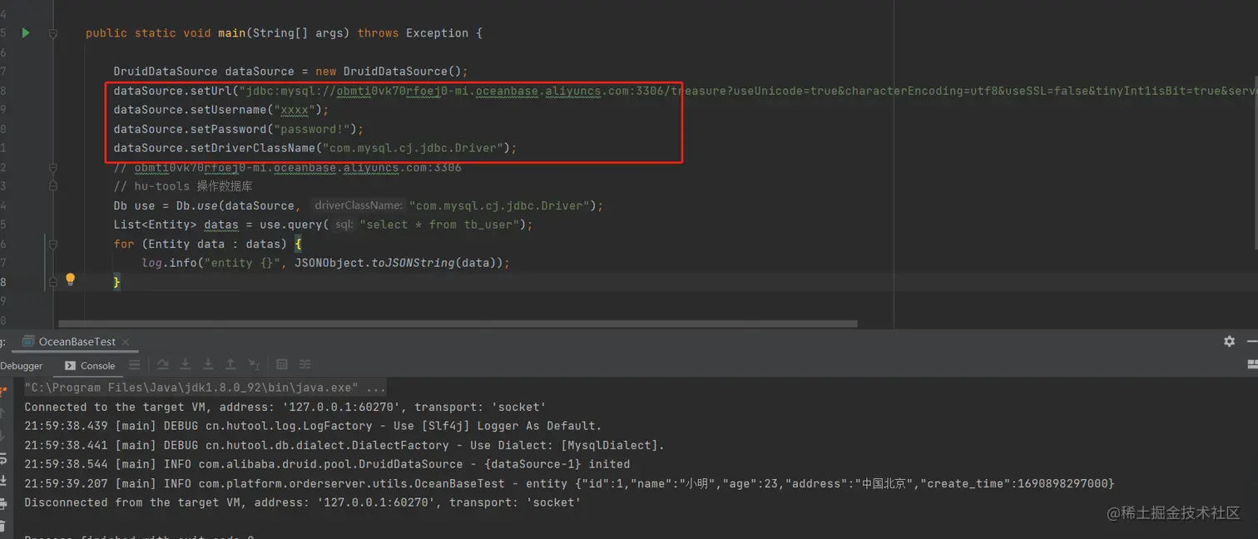This screenshot has width=1258, height=539.
Task: Hide the debug tool window
Action: (1252, 341)
